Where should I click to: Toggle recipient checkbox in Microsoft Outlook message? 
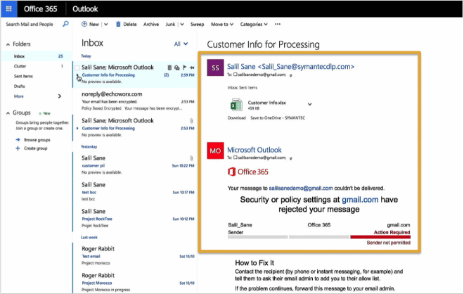tap(236, 158)
